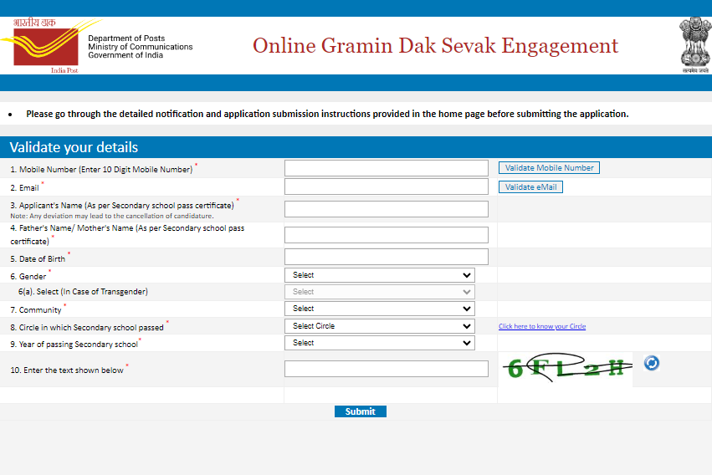
Task: Click the Online Gramin Dak Sevak Engagement title
Action: (x=435, y=46)
